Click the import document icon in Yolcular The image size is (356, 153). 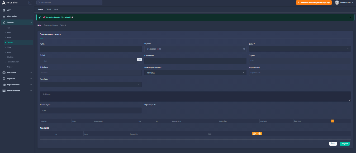tap(260, 134)
